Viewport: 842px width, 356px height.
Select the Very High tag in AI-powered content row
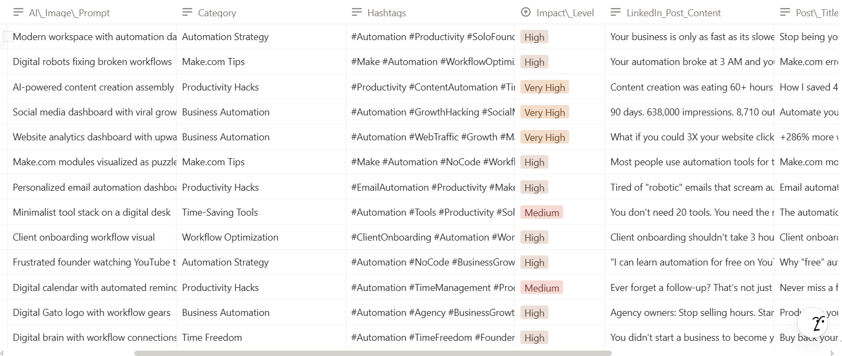pyautogui.click(x=545, y=87)
